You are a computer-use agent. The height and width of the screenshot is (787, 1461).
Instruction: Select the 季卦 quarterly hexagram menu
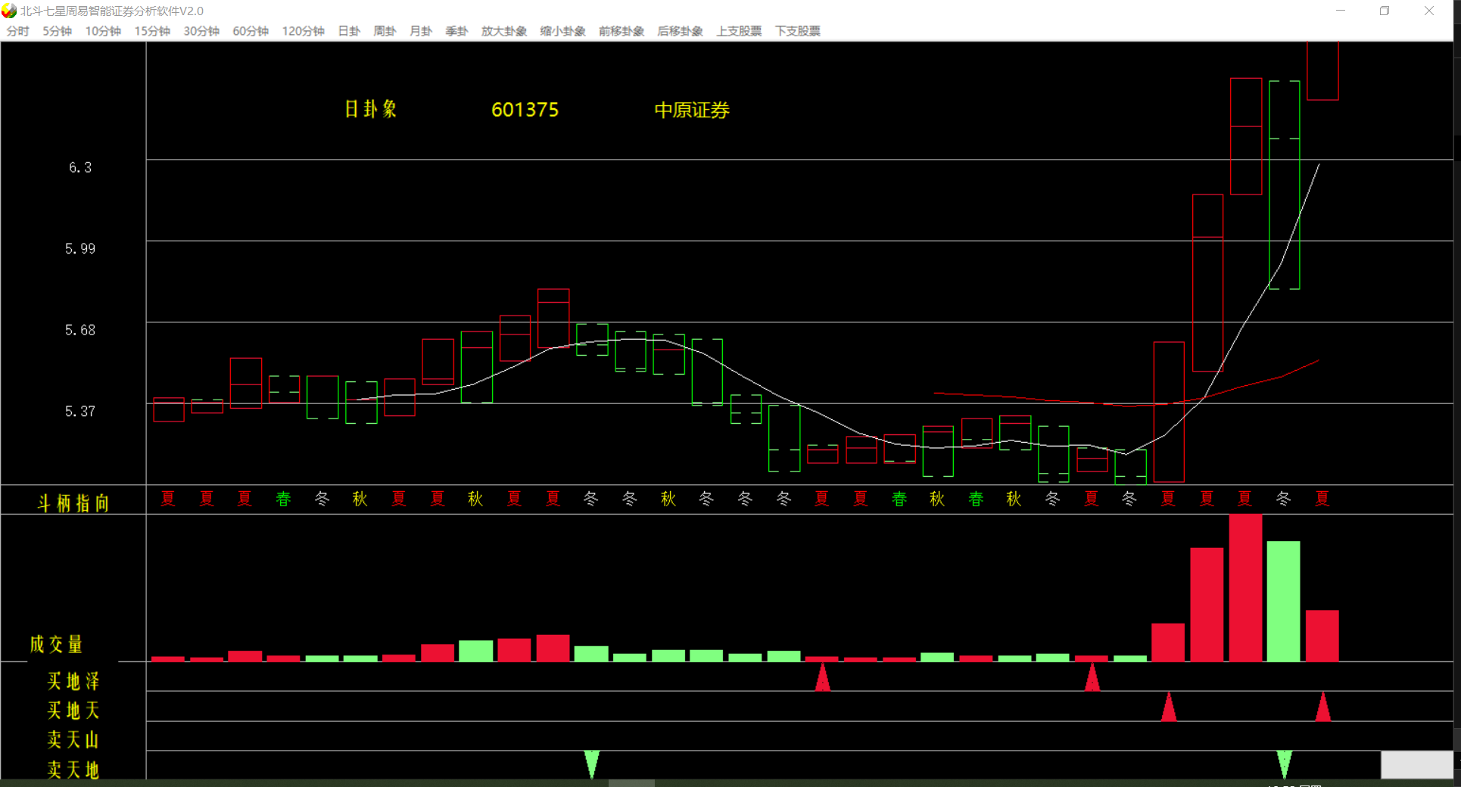[x=456, y=31]
